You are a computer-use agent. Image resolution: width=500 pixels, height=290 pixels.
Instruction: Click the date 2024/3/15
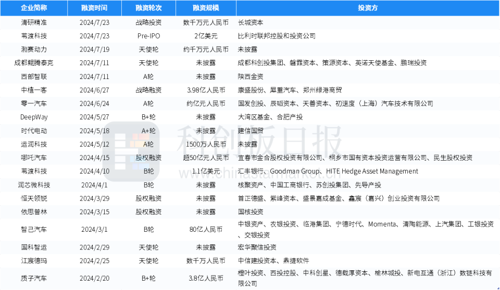94,212
